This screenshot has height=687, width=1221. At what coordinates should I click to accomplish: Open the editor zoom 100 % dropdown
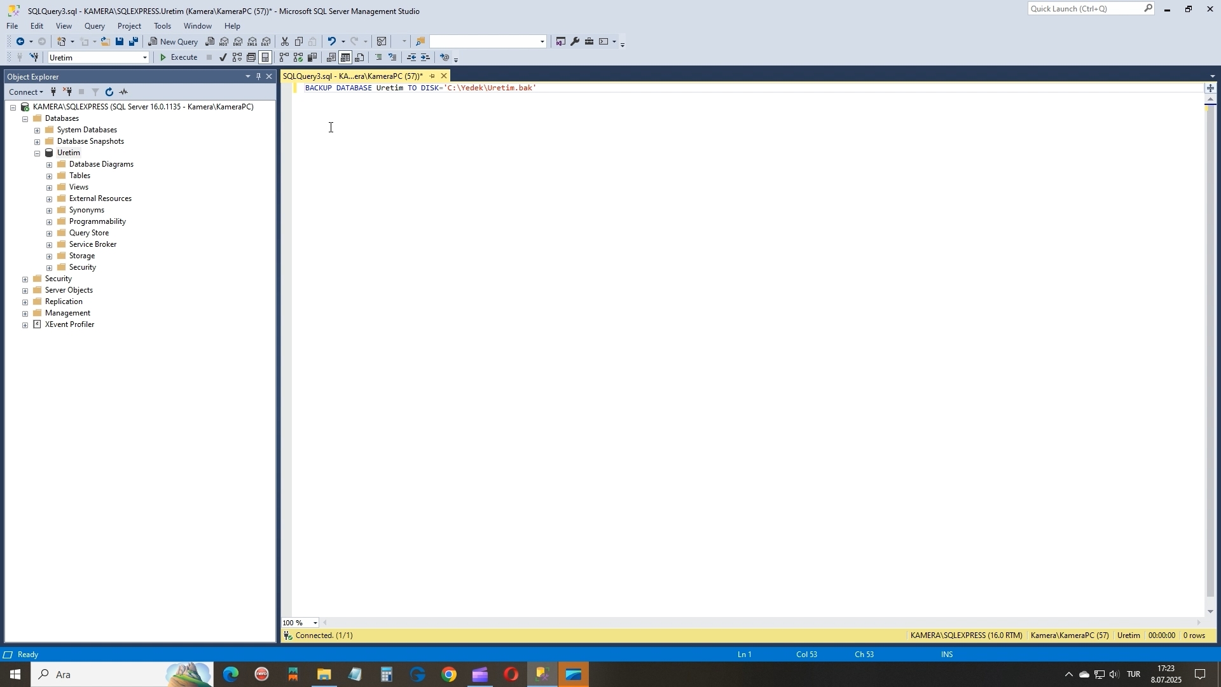315,623
